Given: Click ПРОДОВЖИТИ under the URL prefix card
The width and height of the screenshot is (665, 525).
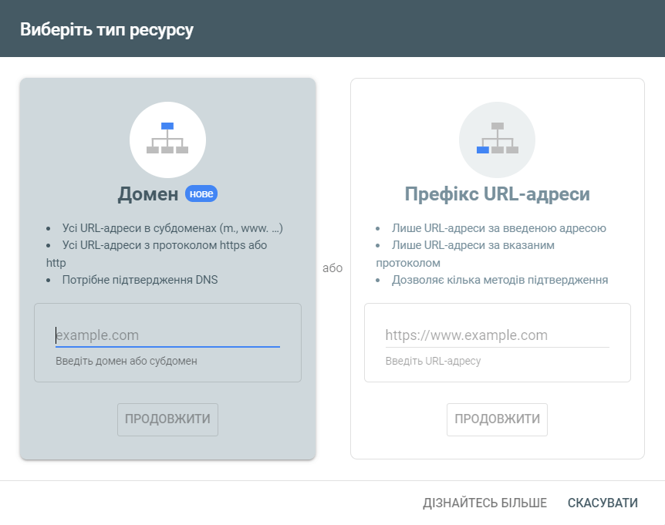Looking at the screenshot, I should pos(497,419).
